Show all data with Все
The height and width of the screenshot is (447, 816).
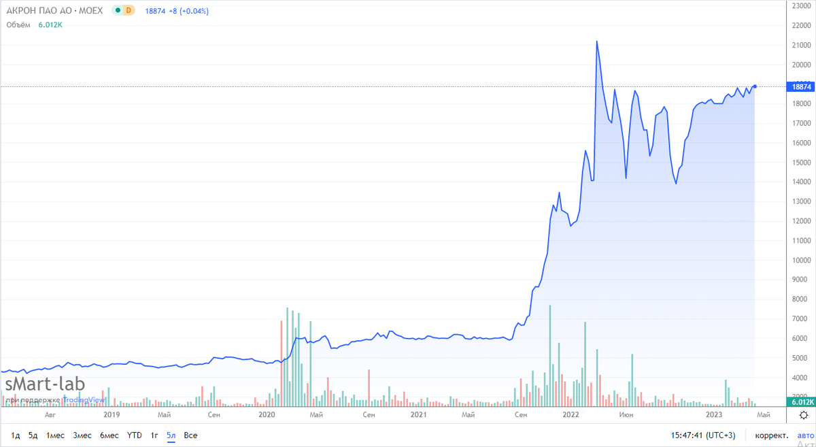tap(190, 435)
